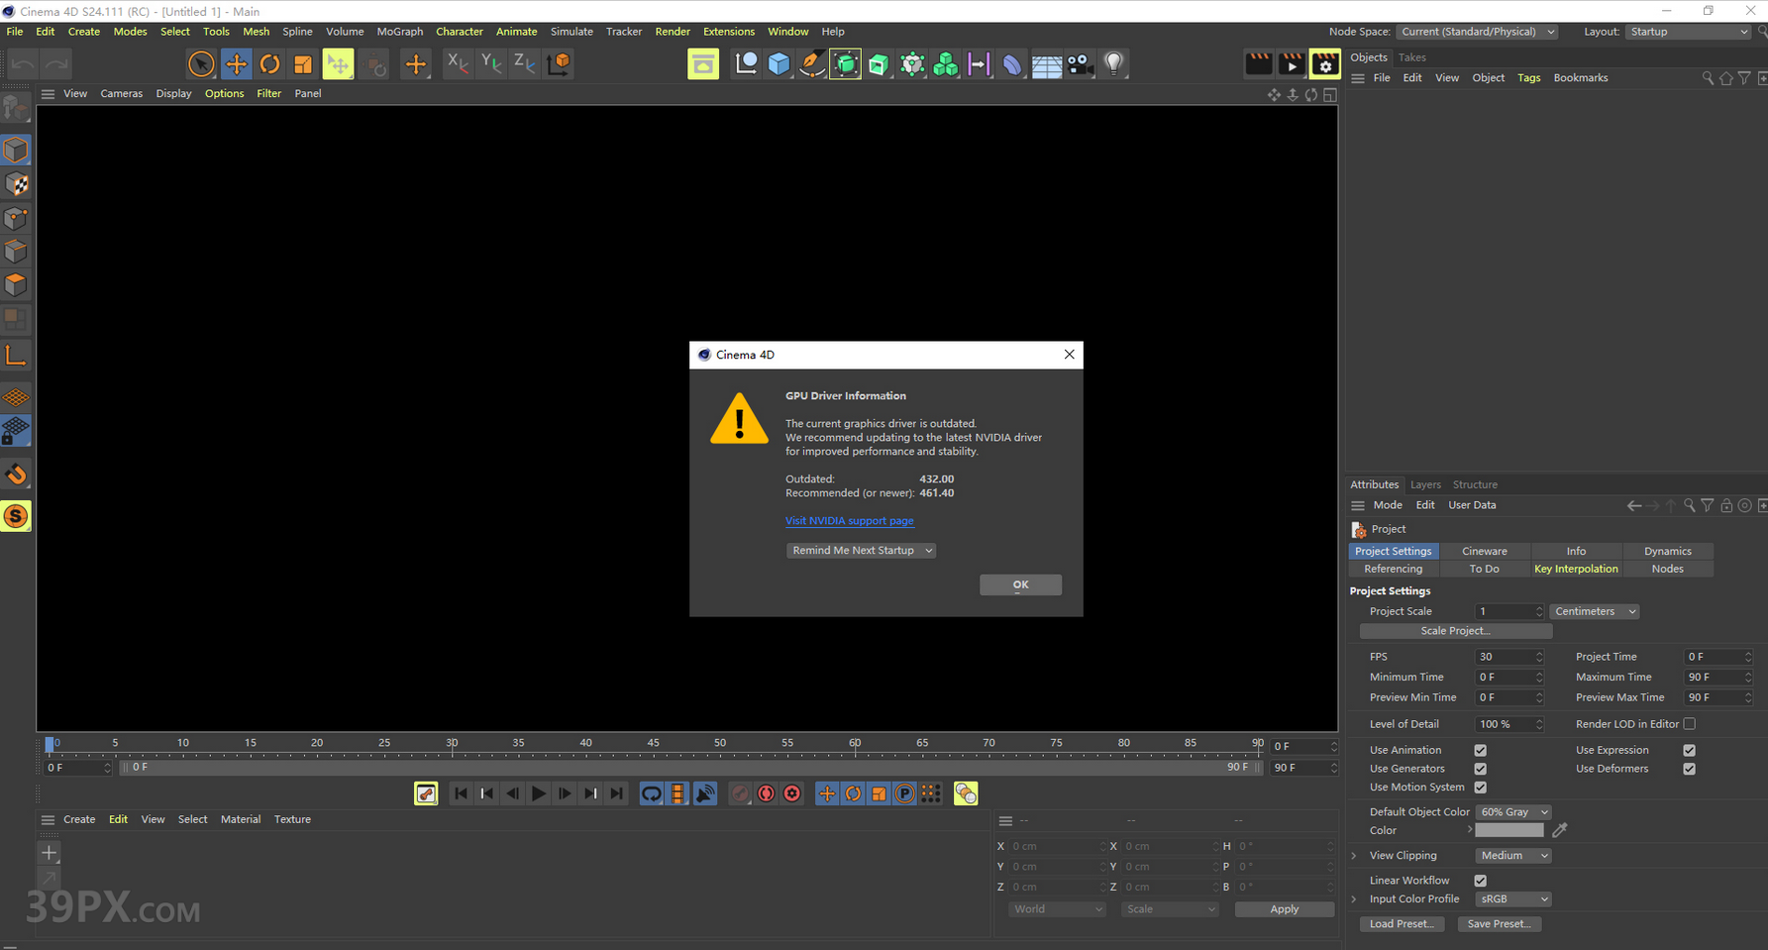
Task: Select the Live Selection tool
Action: click(x=201, y=63)
